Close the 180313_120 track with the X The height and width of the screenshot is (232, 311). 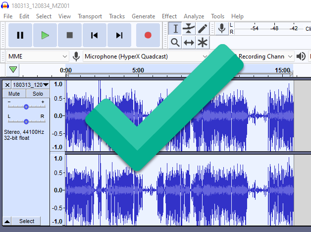click(7, 85)
